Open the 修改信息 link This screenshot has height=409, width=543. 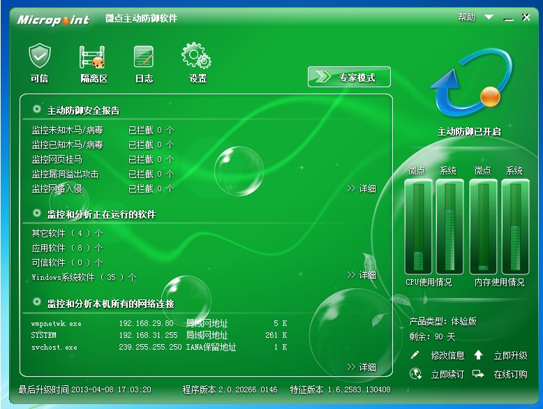click(x=447, y=356)
